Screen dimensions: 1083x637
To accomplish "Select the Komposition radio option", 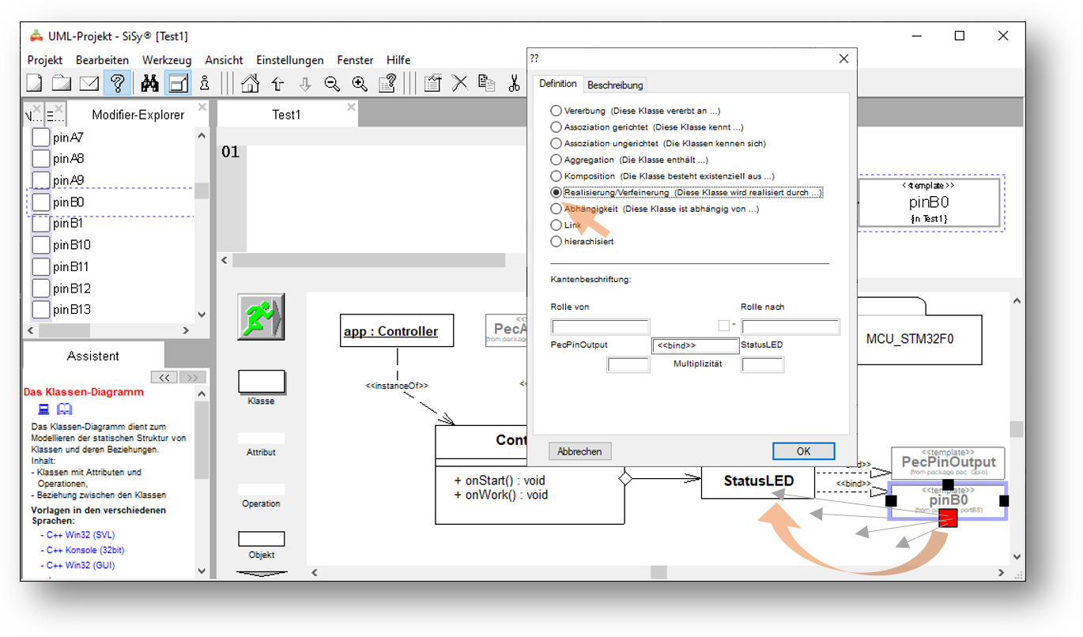I will click(x=557, y=176).
